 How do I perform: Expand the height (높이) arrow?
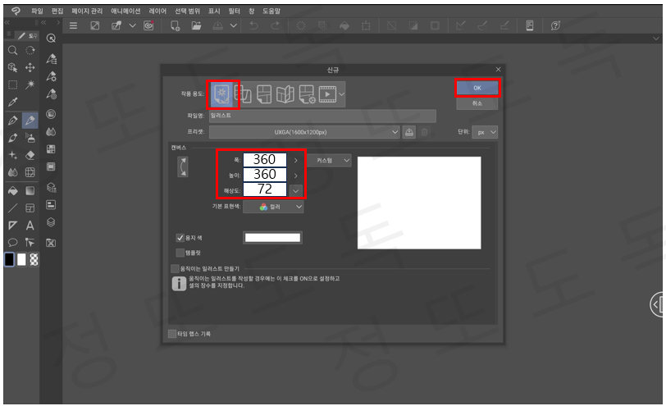click(296, 176)
